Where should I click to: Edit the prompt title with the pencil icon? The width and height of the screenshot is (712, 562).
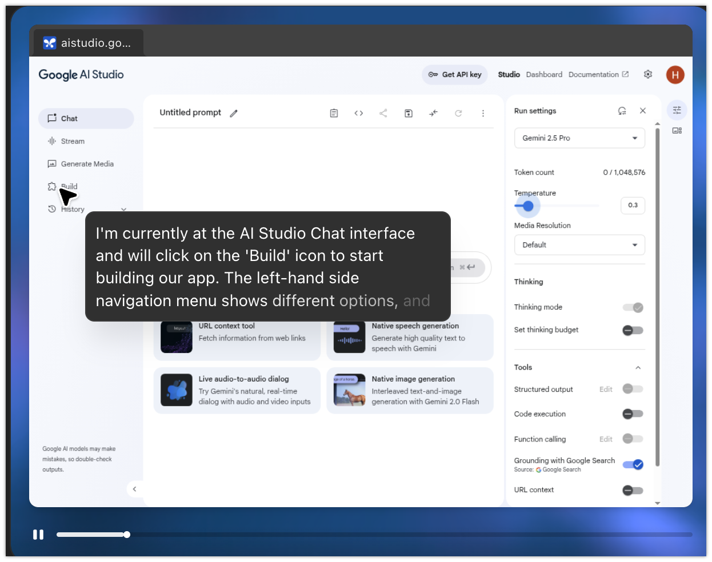234,113
